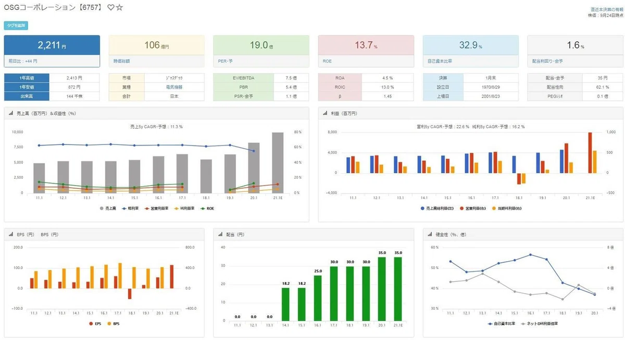Toggle the ROE legend series in sales chart
625x340 pixels.
tap(207, 208)
